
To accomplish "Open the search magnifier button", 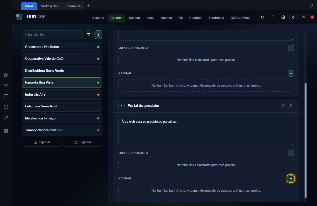I will pos(263,17).
